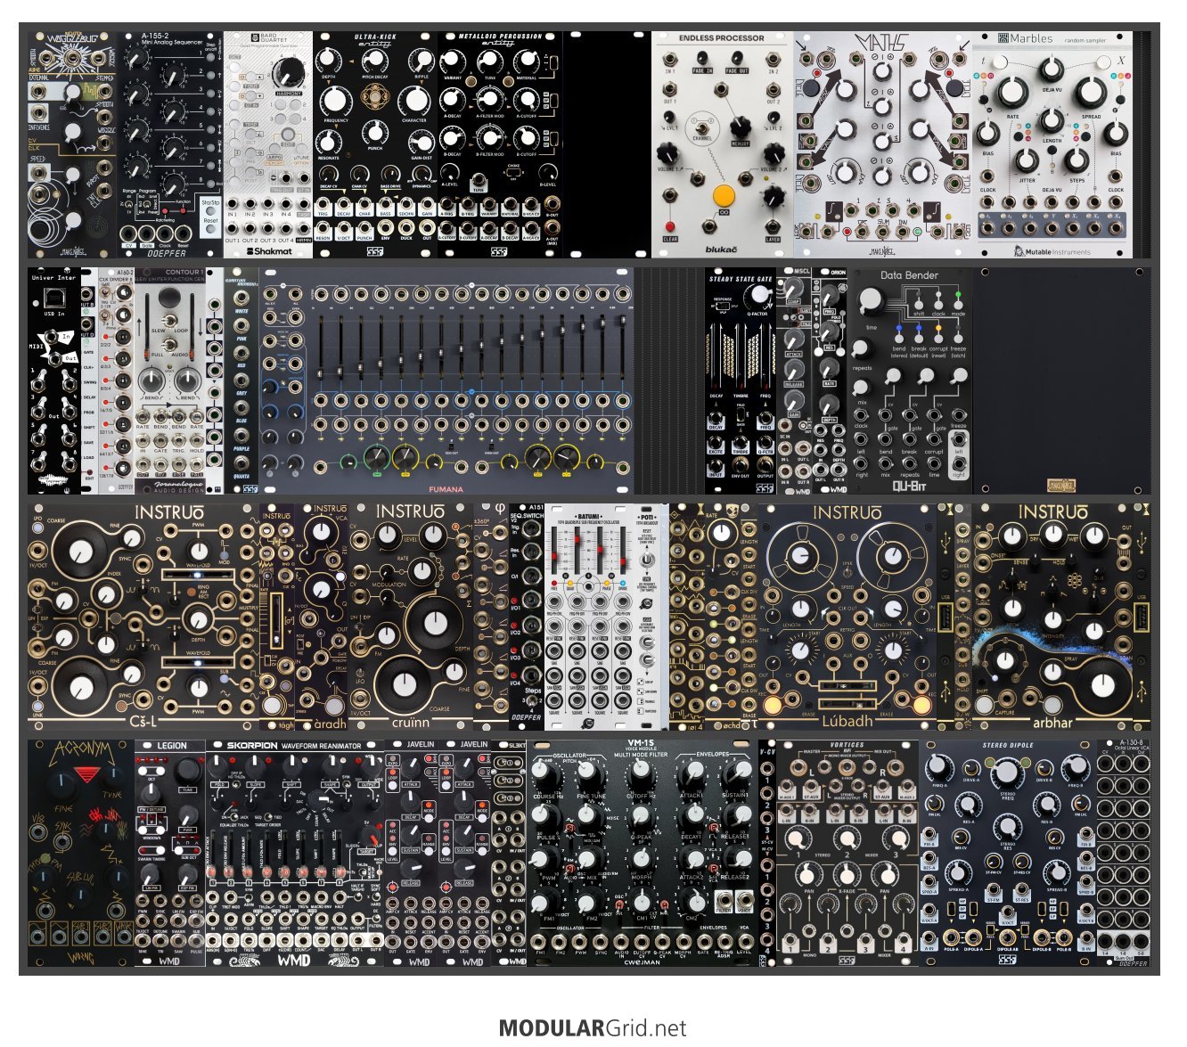The width and height of the screenshot is (1187, 1047).
Task: Select the Acronym module
Action: point(81,854)
